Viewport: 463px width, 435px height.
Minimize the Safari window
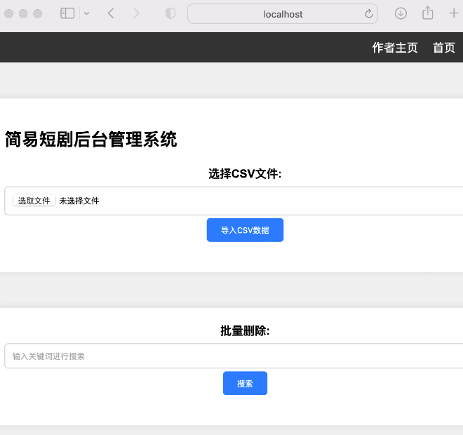23,13
